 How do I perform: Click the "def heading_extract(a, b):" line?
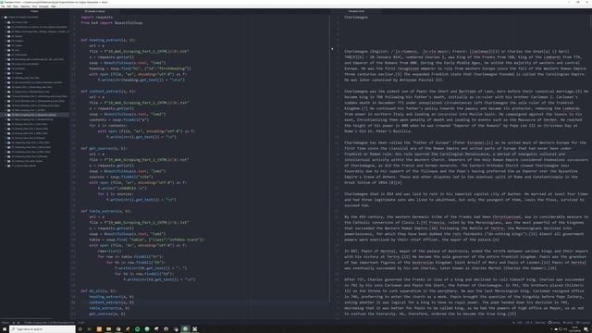(108, 40)
